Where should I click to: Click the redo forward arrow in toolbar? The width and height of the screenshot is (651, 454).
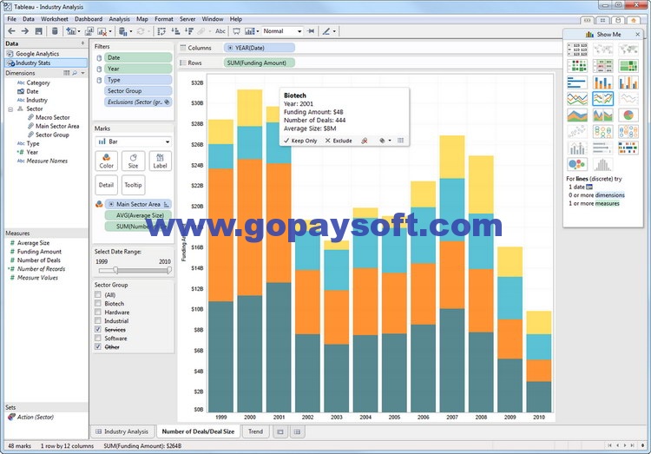tap(25, 31)
